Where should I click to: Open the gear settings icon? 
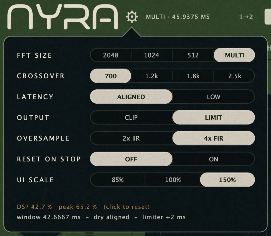pyautogui.click(x=132, y=17)
